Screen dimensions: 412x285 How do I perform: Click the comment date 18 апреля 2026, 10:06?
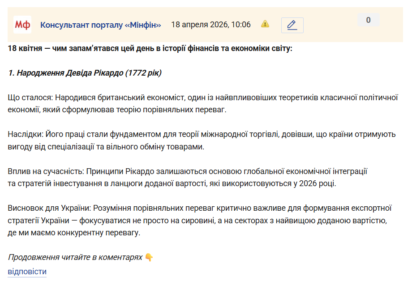211,25
